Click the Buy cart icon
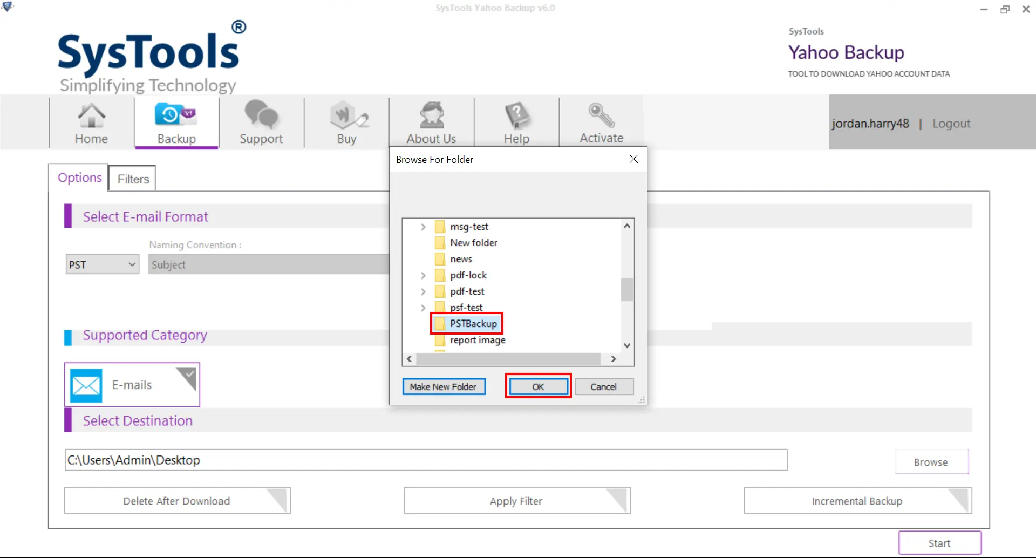The height and width of the screenshot is (558, 1036). pyautogui.click(x=349, y=115)
